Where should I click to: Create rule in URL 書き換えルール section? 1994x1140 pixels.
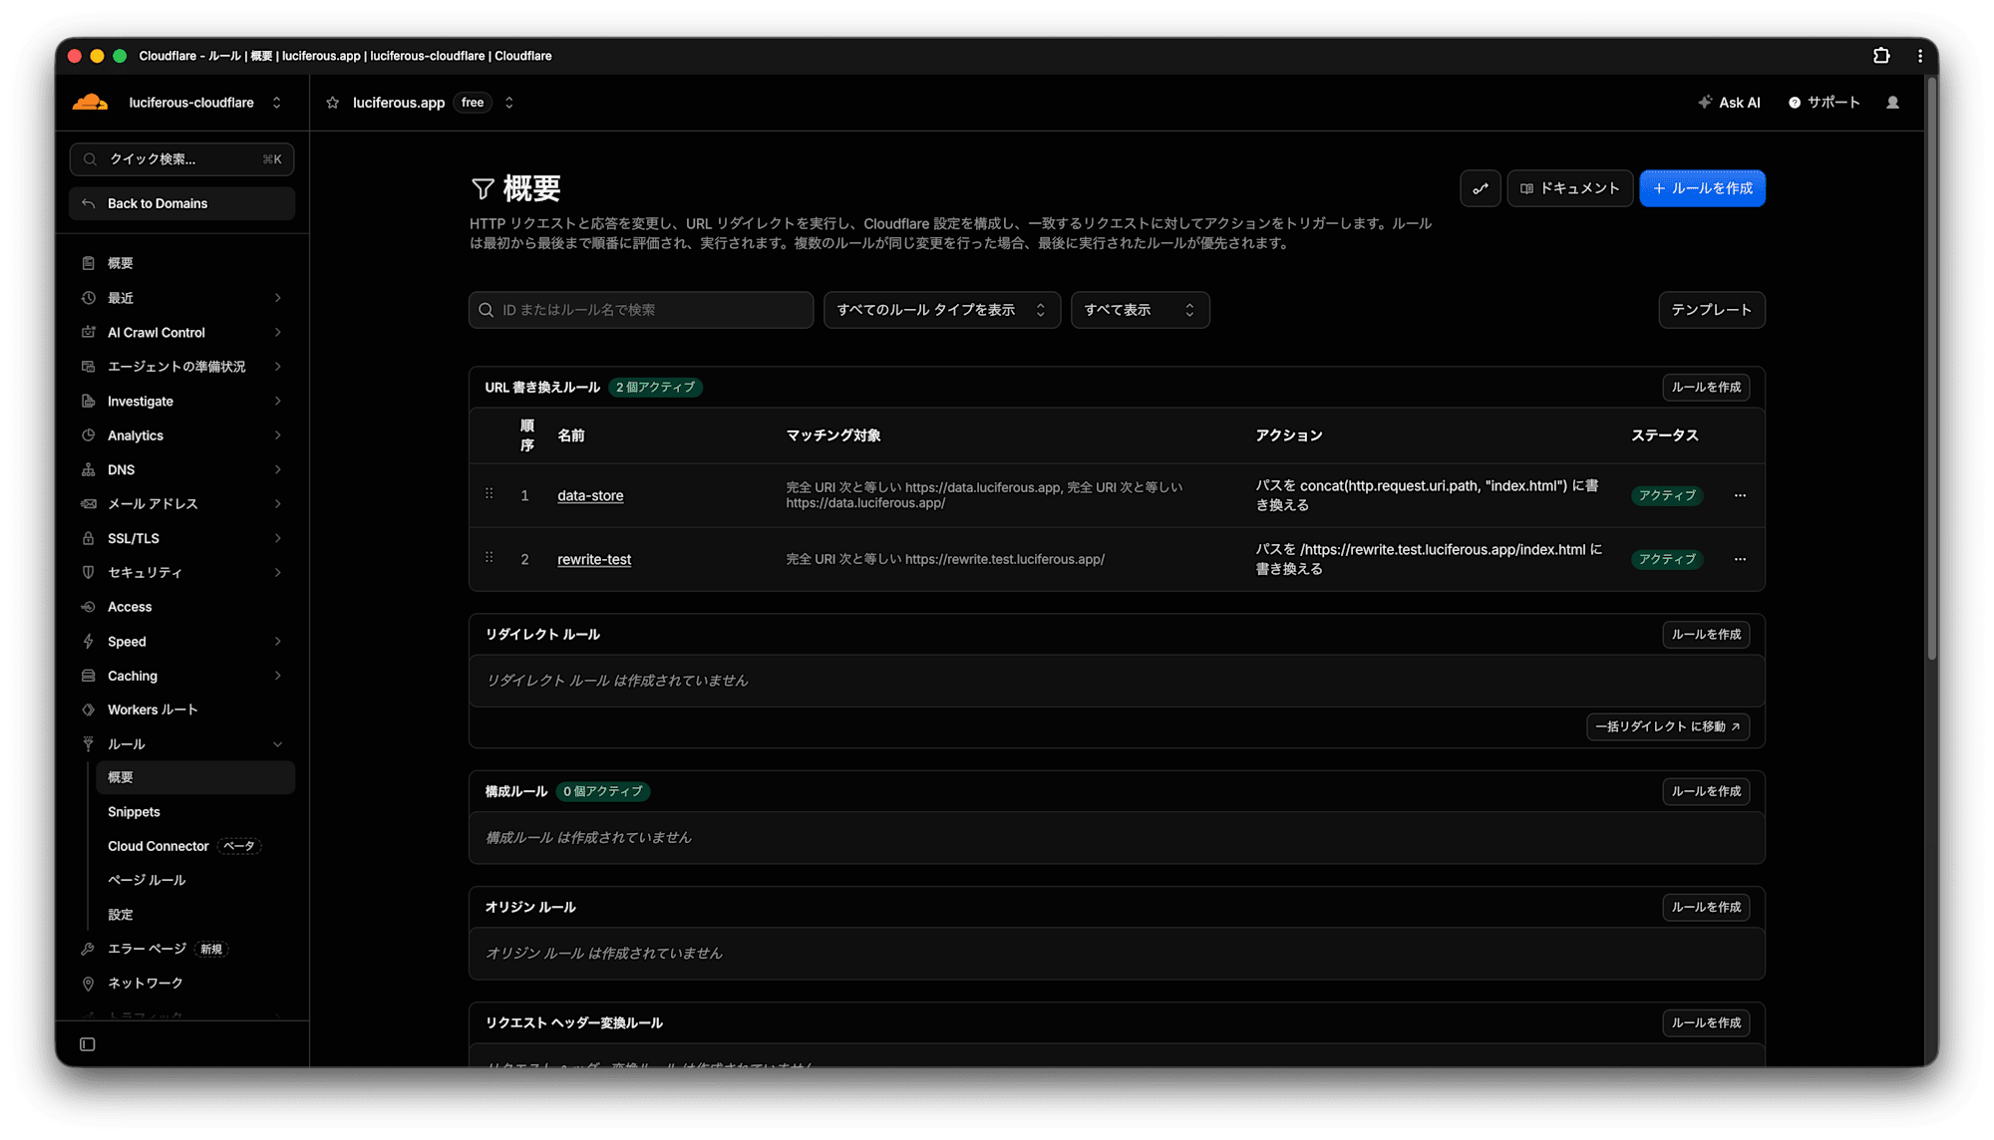click(x=1706, y=387)
